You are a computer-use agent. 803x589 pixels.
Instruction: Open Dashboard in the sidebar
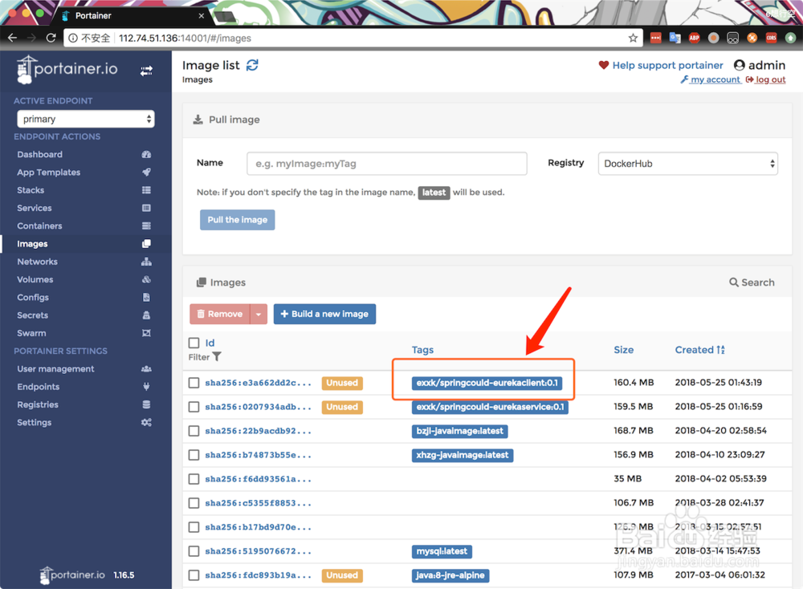(x=40, y=155)
